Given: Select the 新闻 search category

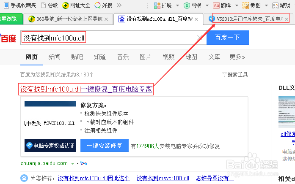Looking at the screenshot, I should 54,57.
